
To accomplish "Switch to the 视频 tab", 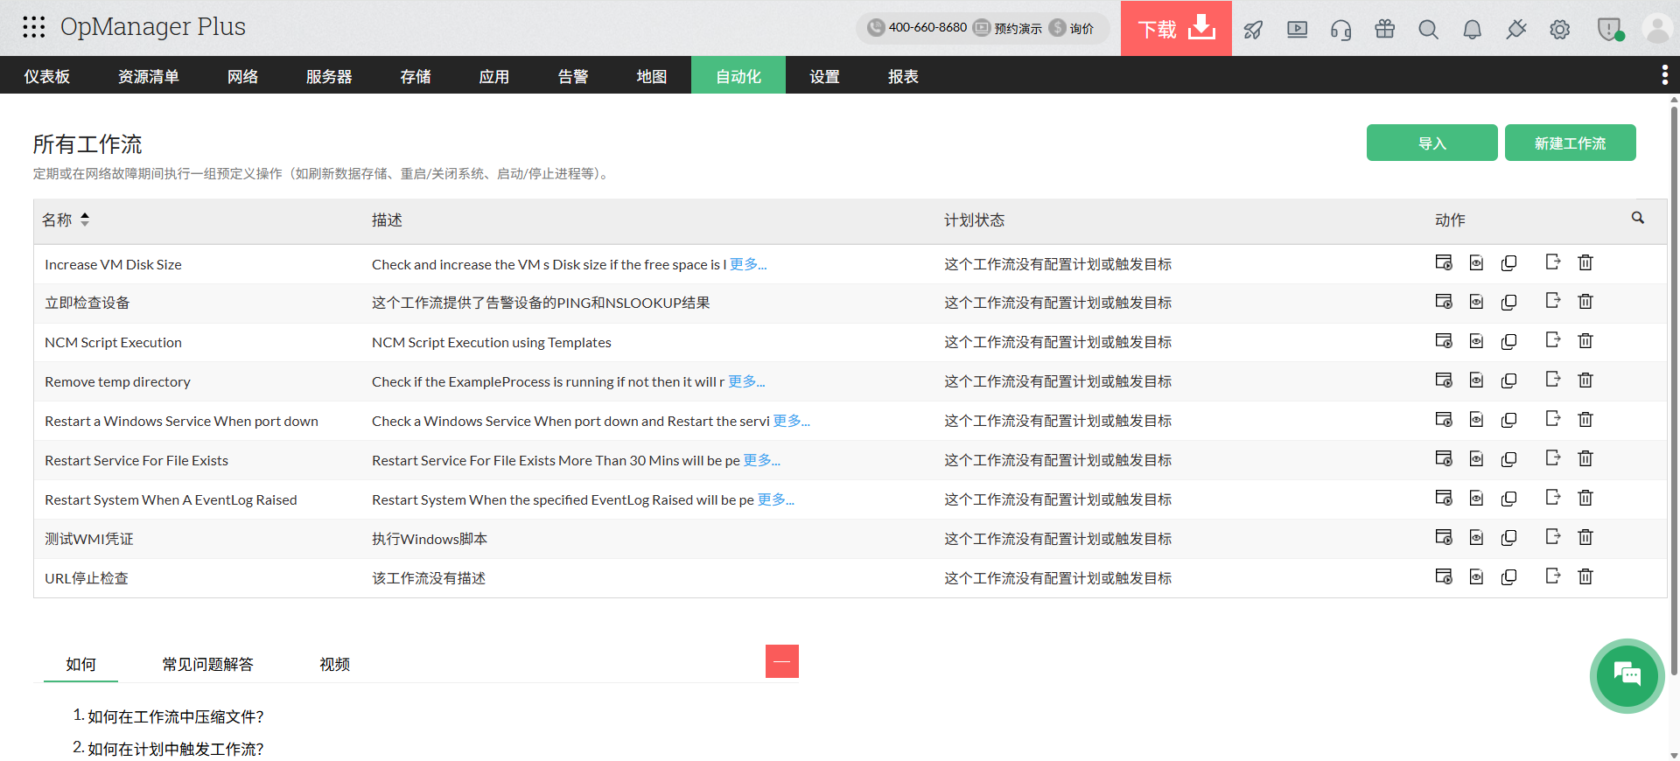I will pyautogui.click(x=334, y=664).
